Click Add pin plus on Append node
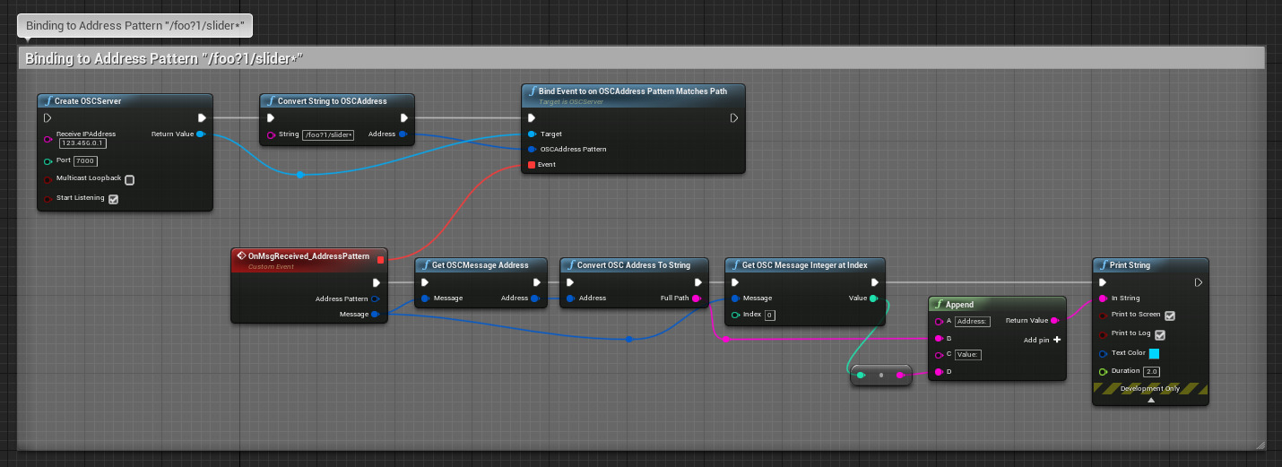This screenshot has width=1282, height=467. click(x=1057, y=340)
